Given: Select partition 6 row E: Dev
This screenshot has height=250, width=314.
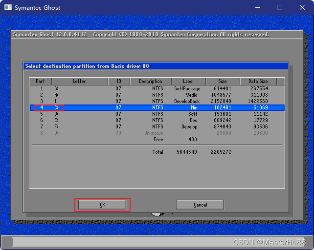Looking at the screenshot, I should pos(157,120).
